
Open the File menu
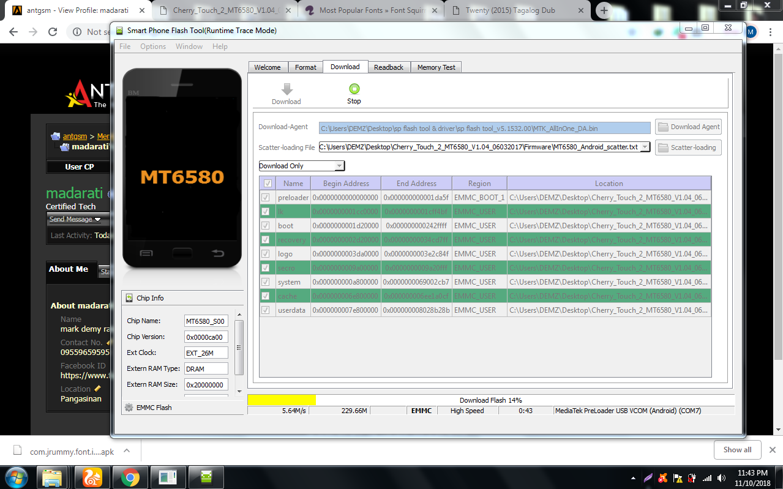(125, 47)
